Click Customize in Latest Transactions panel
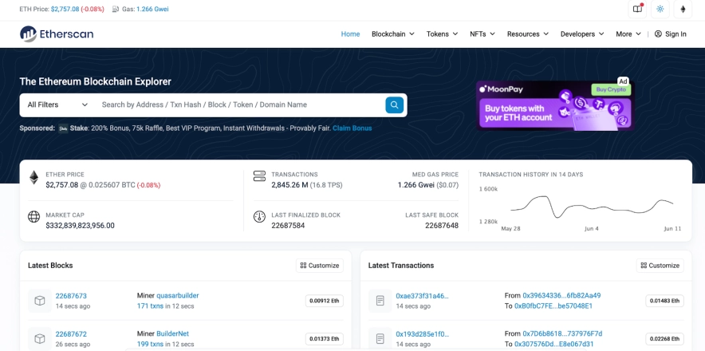 (660, 266)
